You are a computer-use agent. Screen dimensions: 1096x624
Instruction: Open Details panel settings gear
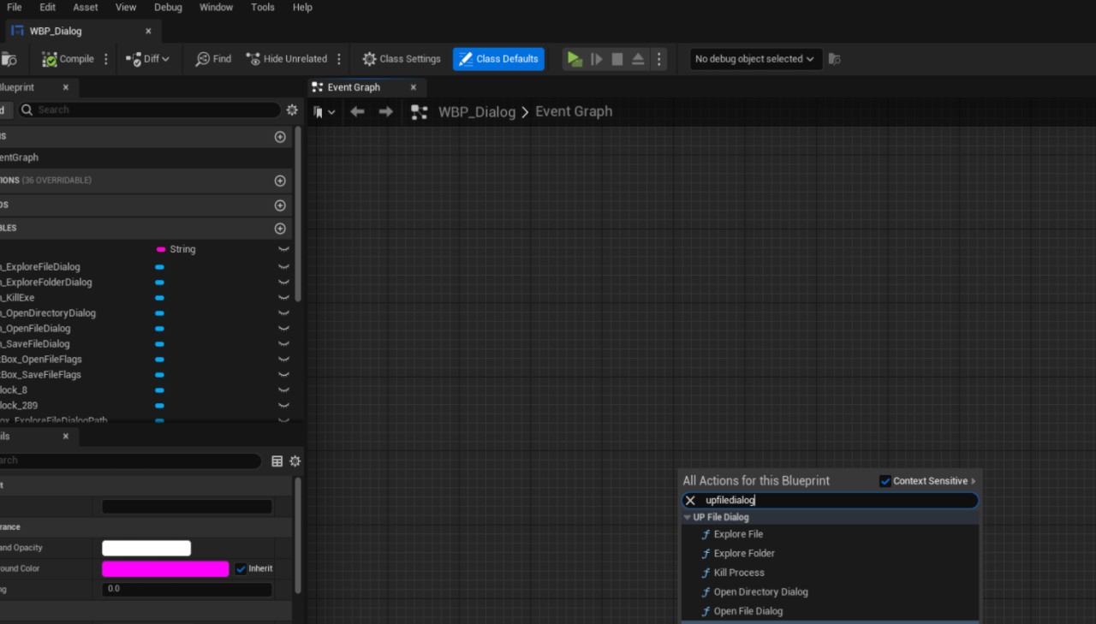[x=295, y=461]
